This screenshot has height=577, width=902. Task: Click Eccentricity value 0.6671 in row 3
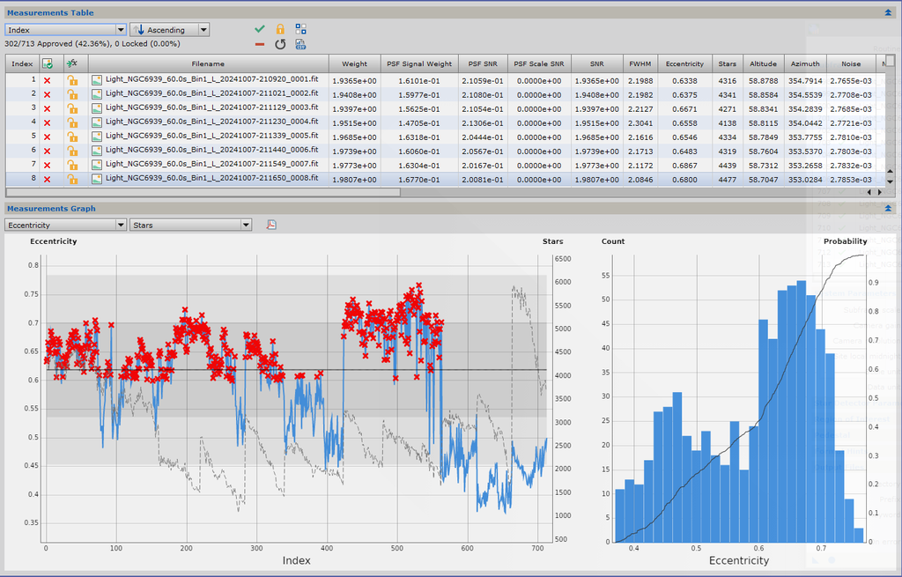[x=684, y=109]
